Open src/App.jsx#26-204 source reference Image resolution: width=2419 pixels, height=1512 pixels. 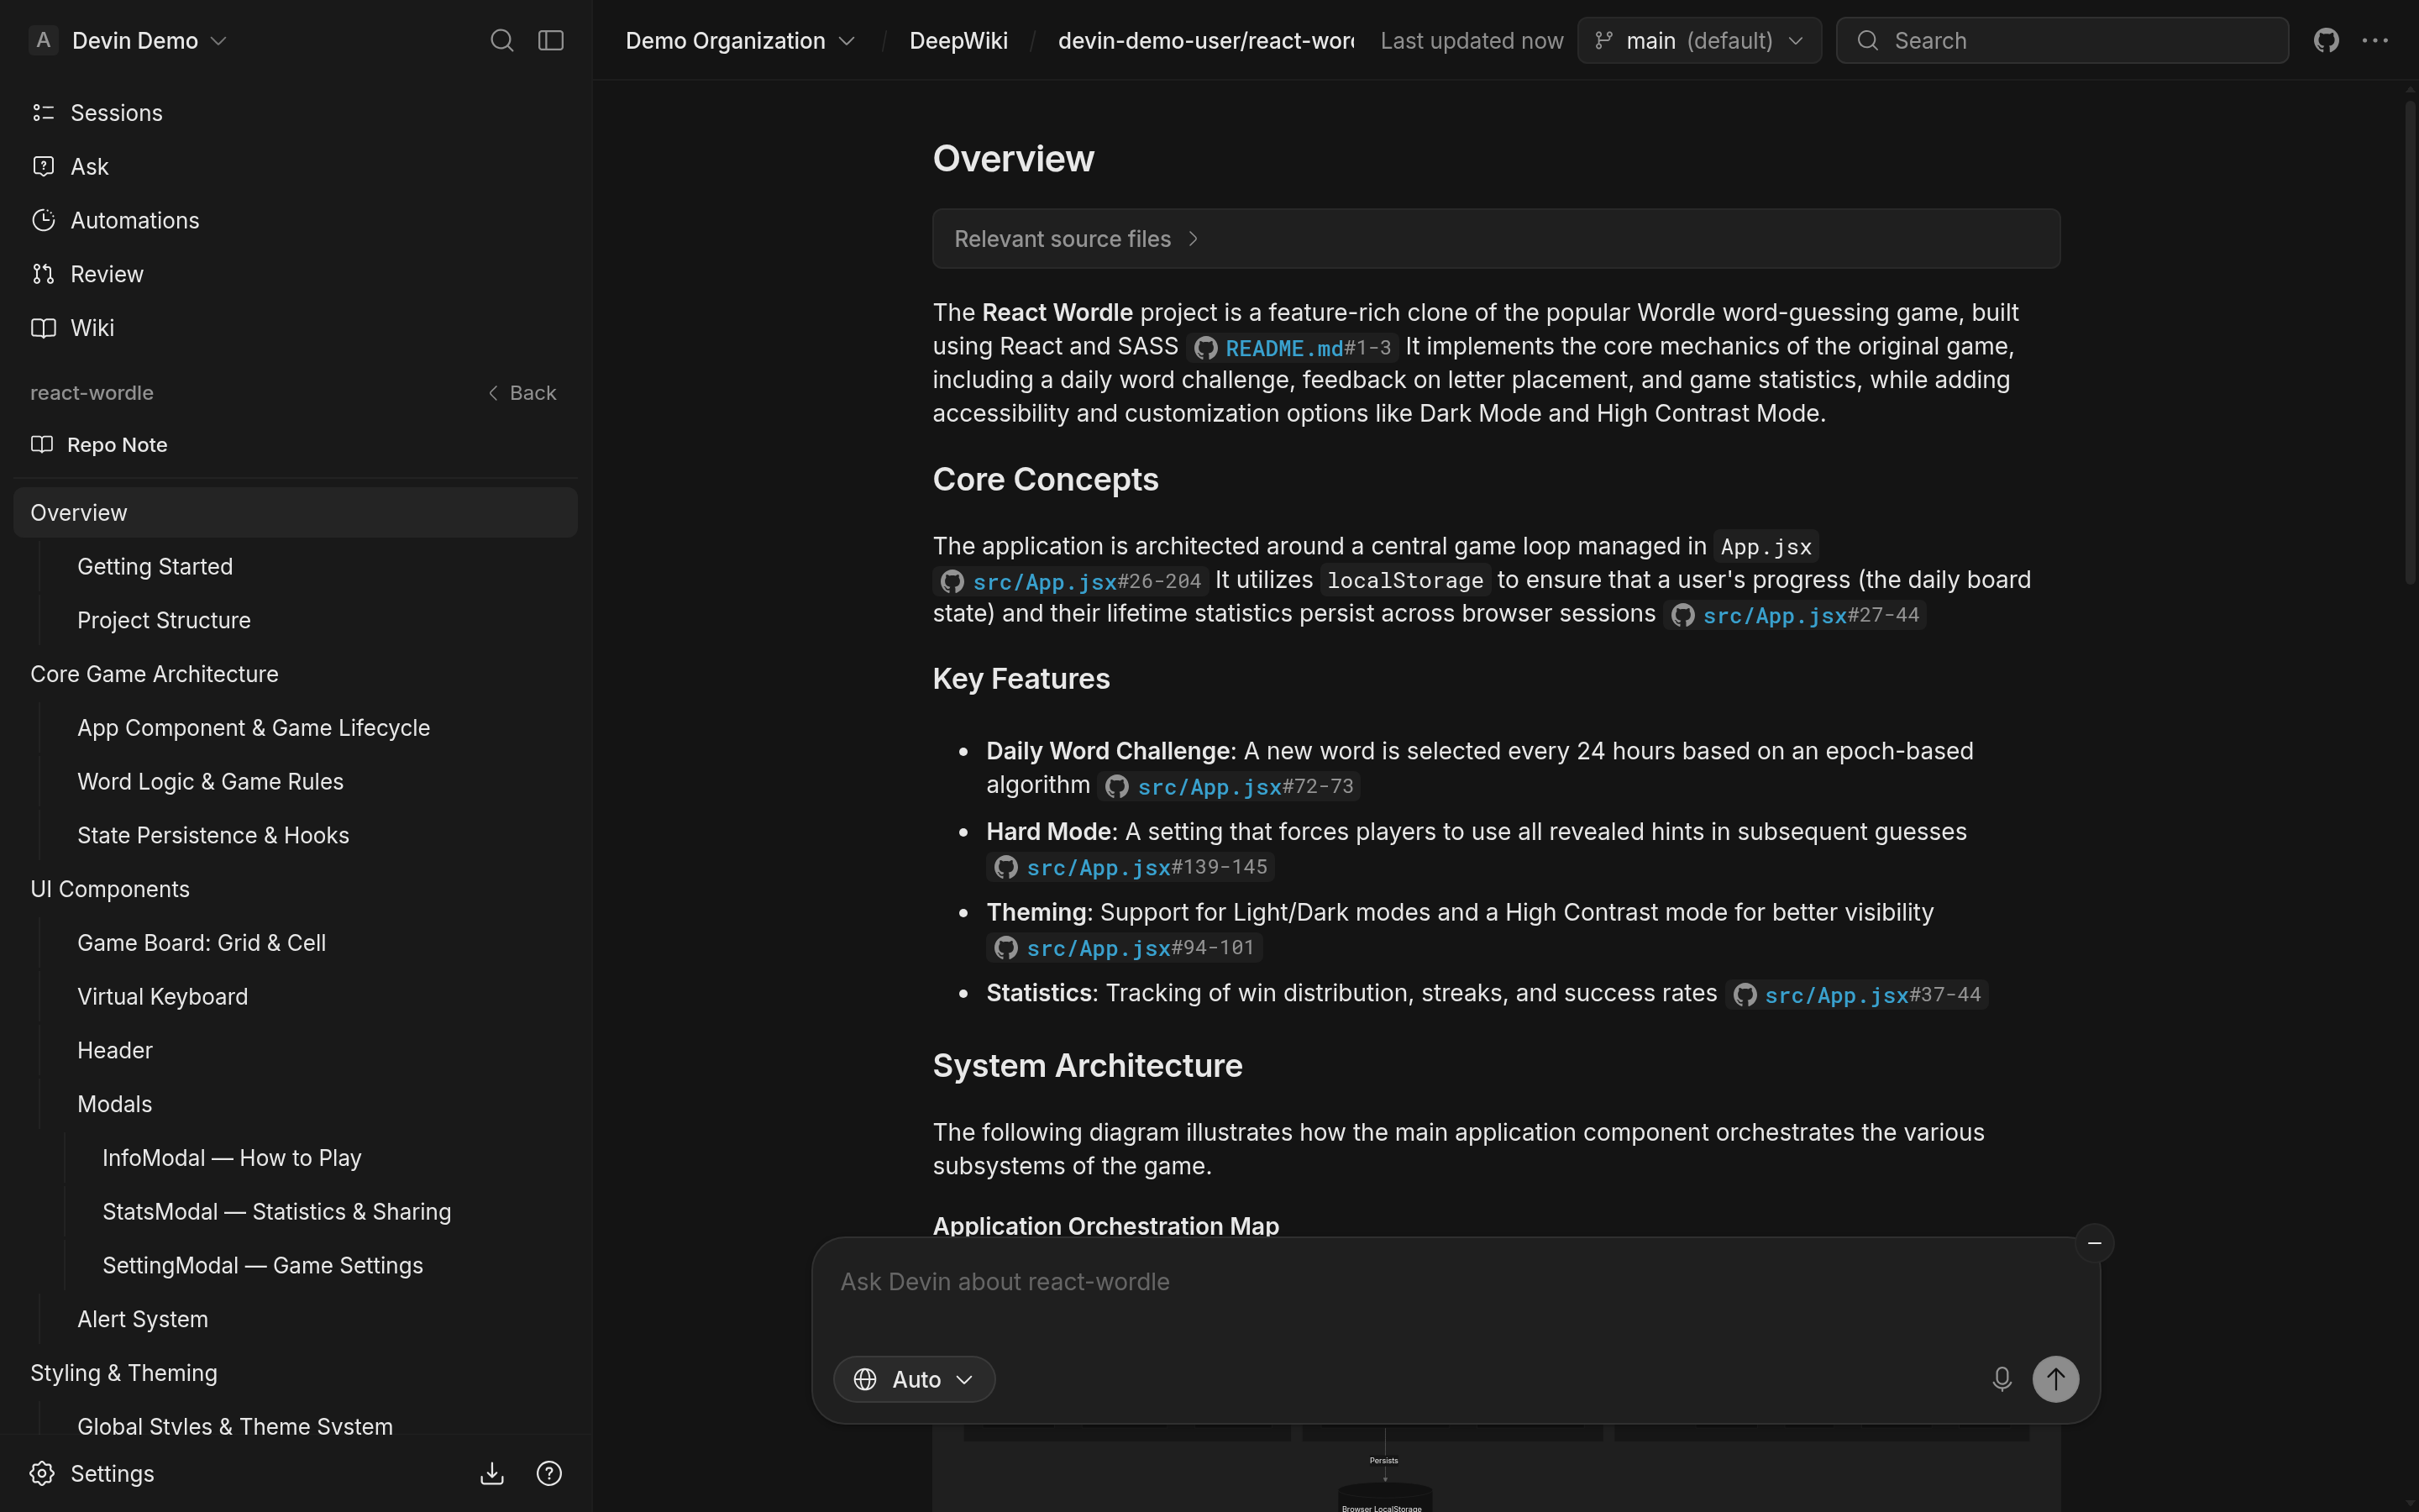tap(1071, 581)
